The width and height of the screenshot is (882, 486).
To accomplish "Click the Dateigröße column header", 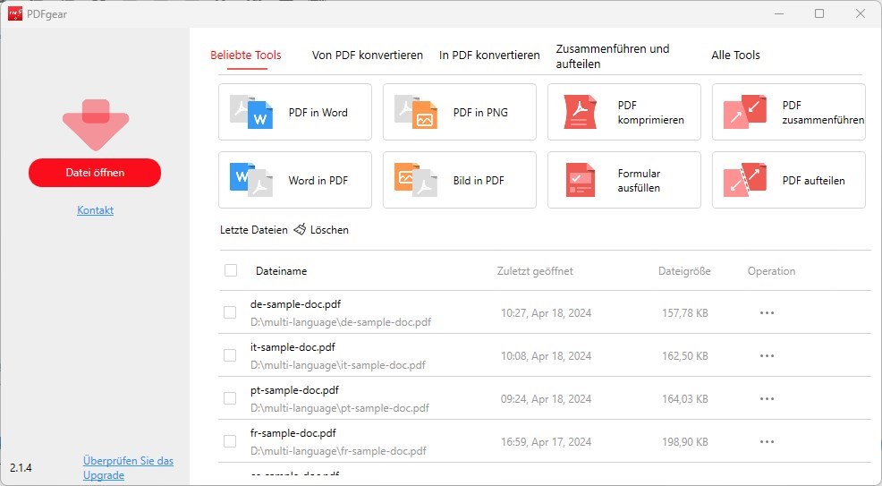I will coord(684,270).
